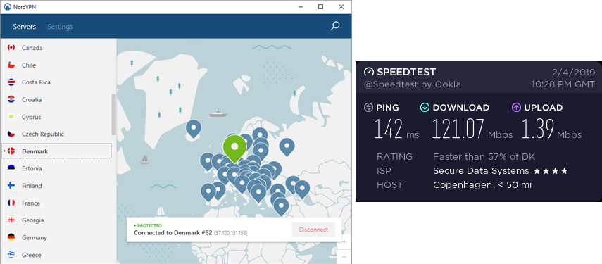Select the Croatia flag icon
The width and height of the screenshot is (602, 264).
click(x=11, y=99)
